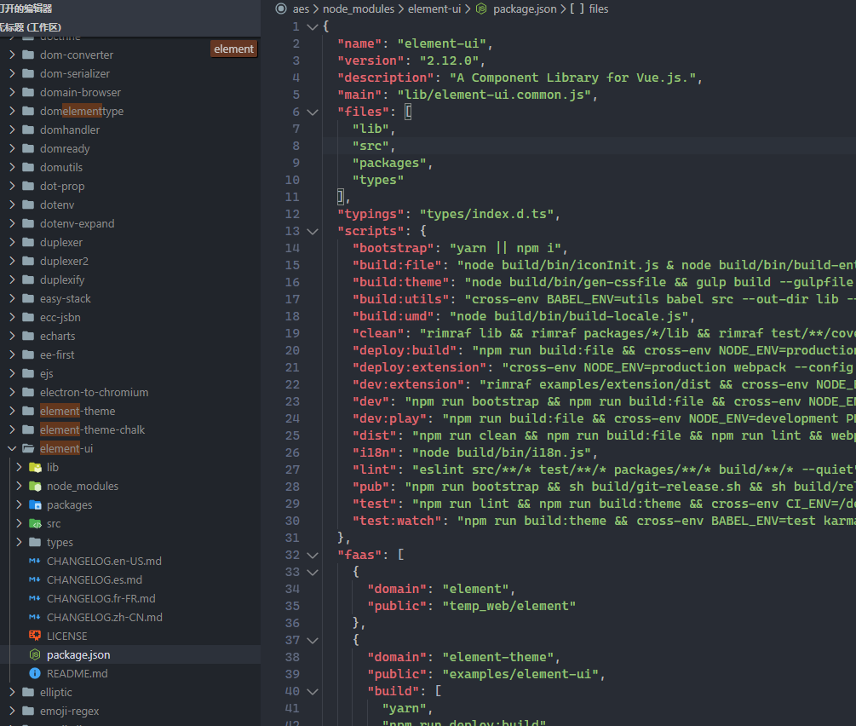856x726 pixels.
Task: Fold the "faas" array on line 32
Action: click(313, 555)
